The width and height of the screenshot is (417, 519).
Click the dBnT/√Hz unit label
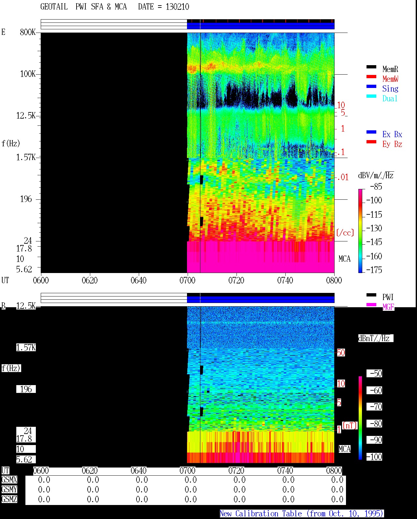(376, 338)
